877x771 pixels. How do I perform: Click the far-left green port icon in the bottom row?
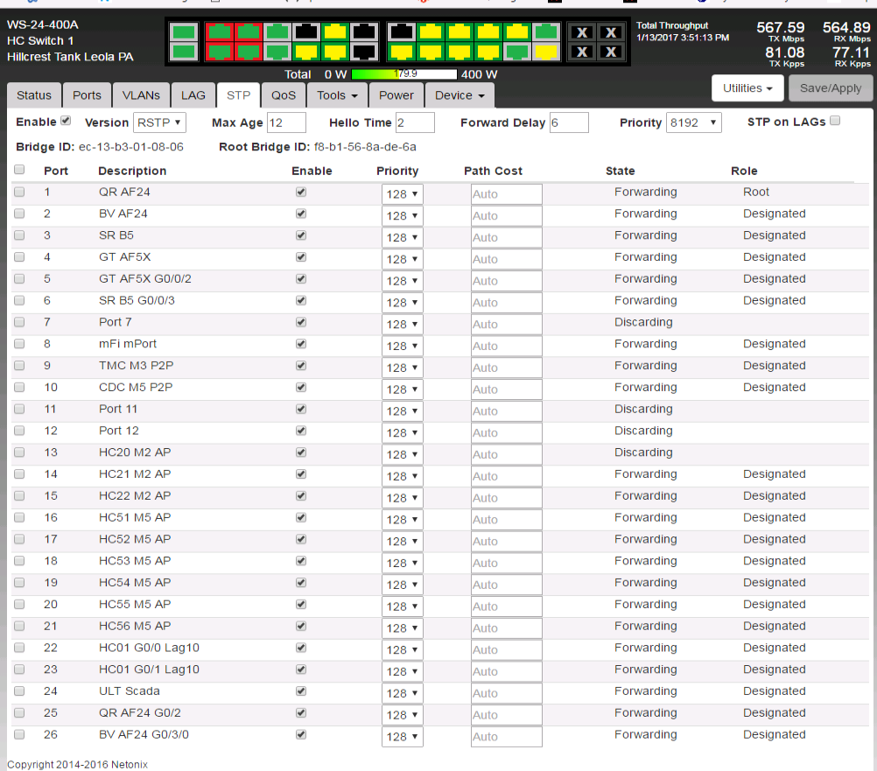184,53
